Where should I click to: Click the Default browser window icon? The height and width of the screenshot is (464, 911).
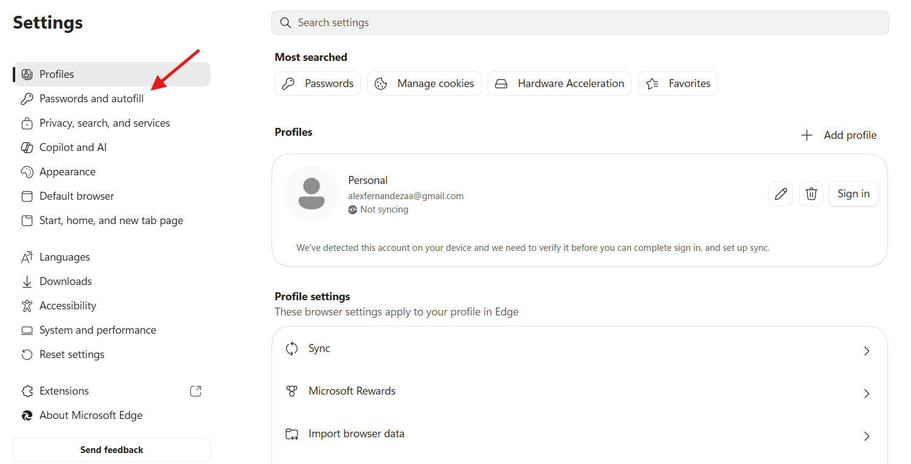pos(27,196)
